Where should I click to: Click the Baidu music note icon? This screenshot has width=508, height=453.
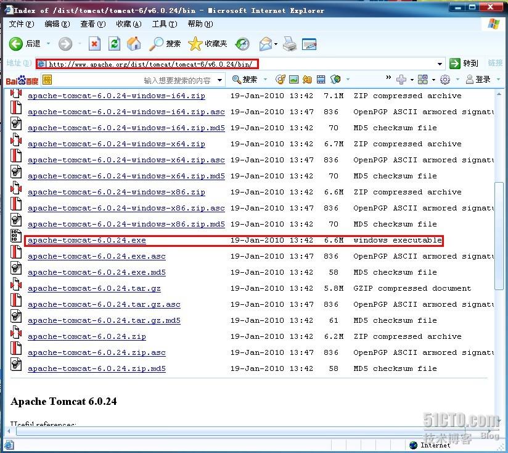(x=281, y=80)
